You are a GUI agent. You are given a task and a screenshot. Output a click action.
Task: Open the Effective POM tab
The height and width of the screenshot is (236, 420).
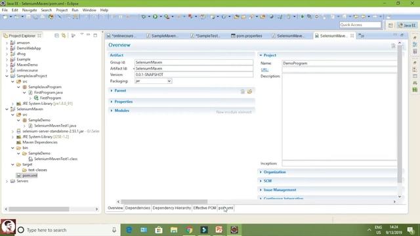(x=205, y=208)
